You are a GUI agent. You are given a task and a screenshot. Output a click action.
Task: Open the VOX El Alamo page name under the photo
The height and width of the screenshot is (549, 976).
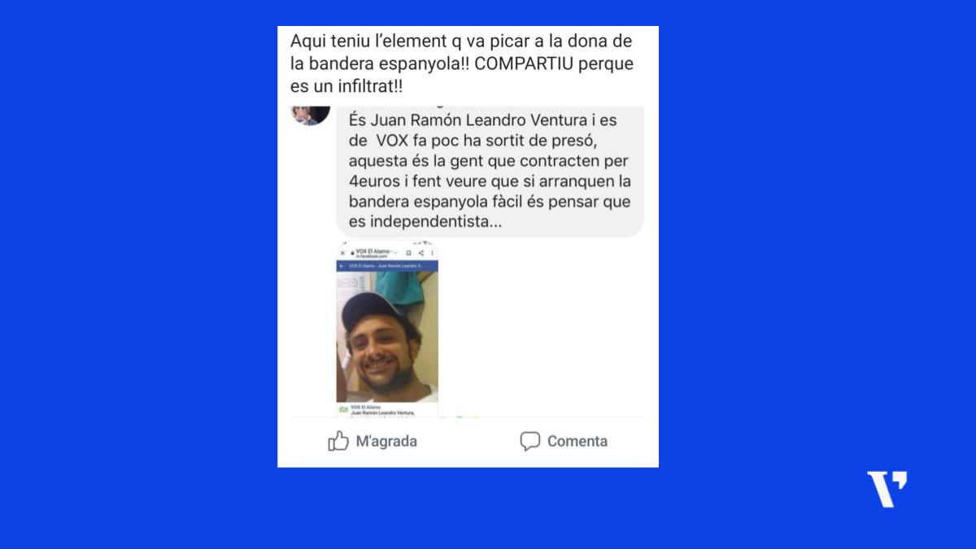click(366, 407)
